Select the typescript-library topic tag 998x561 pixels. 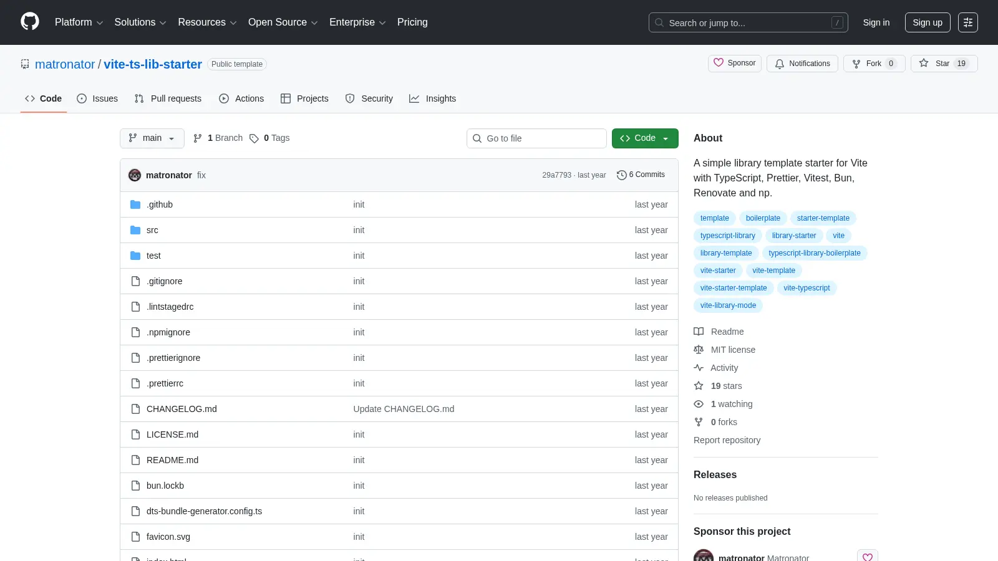(727, 236)
